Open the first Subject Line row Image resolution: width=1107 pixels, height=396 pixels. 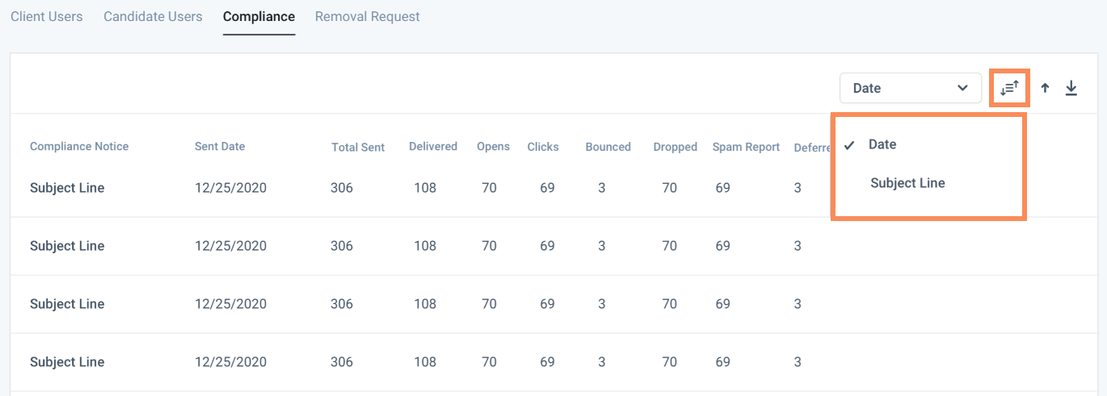click(67, 188)
